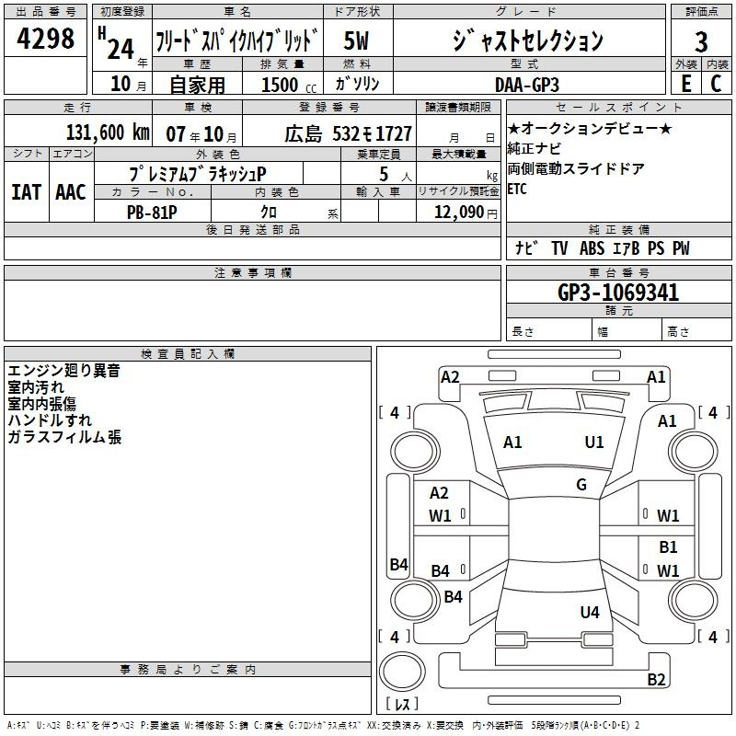The height and width of the screenshot is (736, 736).
Task: Click the spare tire circle above レス
Action: 402,671
